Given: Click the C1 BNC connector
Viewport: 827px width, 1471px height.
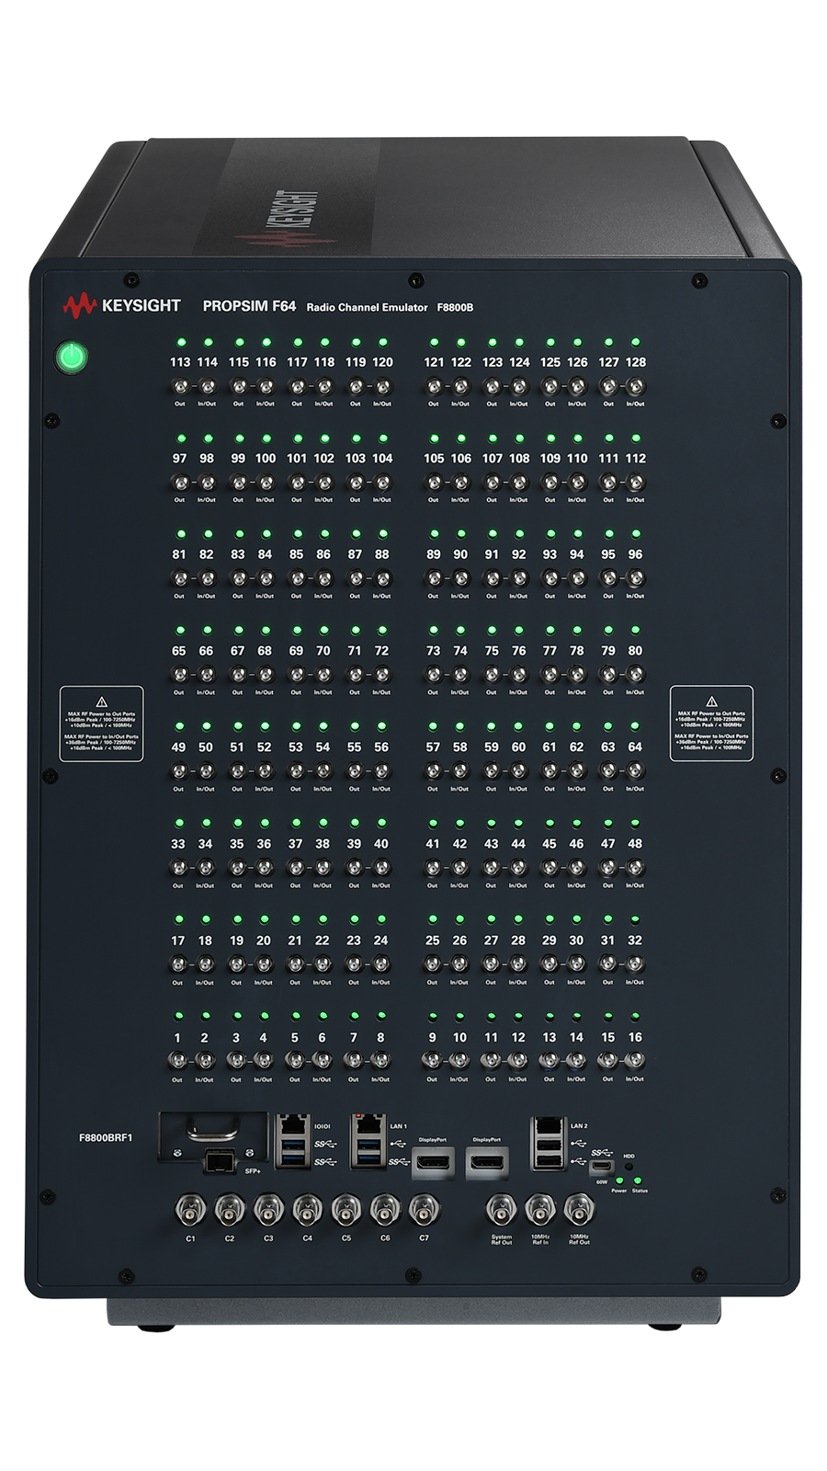Looking at the screenshot, I should tap(190, 1211).
